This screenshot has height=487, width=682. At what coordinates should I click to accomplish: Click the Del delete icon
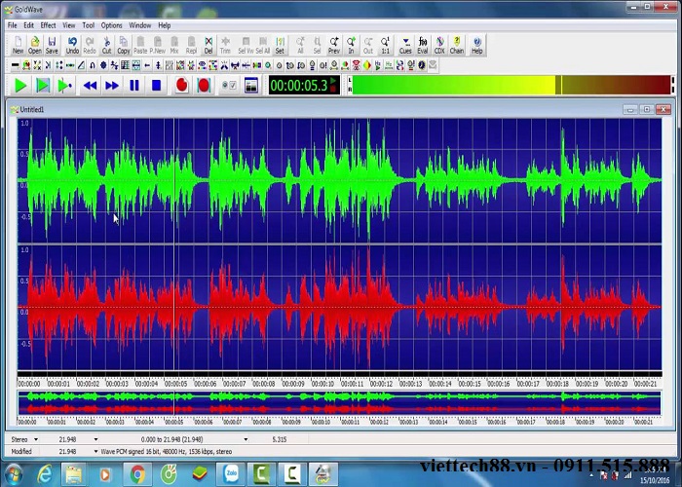(x=208, y=45)
